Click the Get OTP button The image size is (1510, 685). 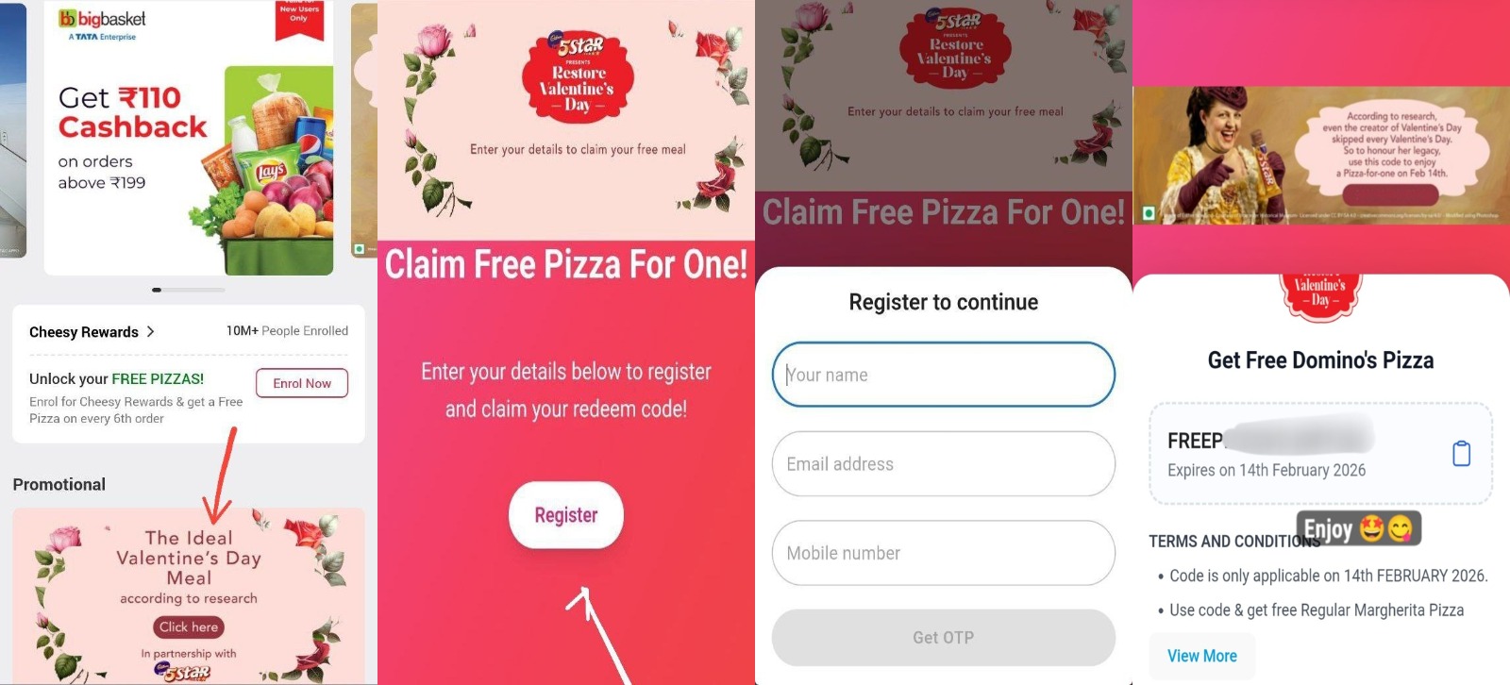click(944, 638)
